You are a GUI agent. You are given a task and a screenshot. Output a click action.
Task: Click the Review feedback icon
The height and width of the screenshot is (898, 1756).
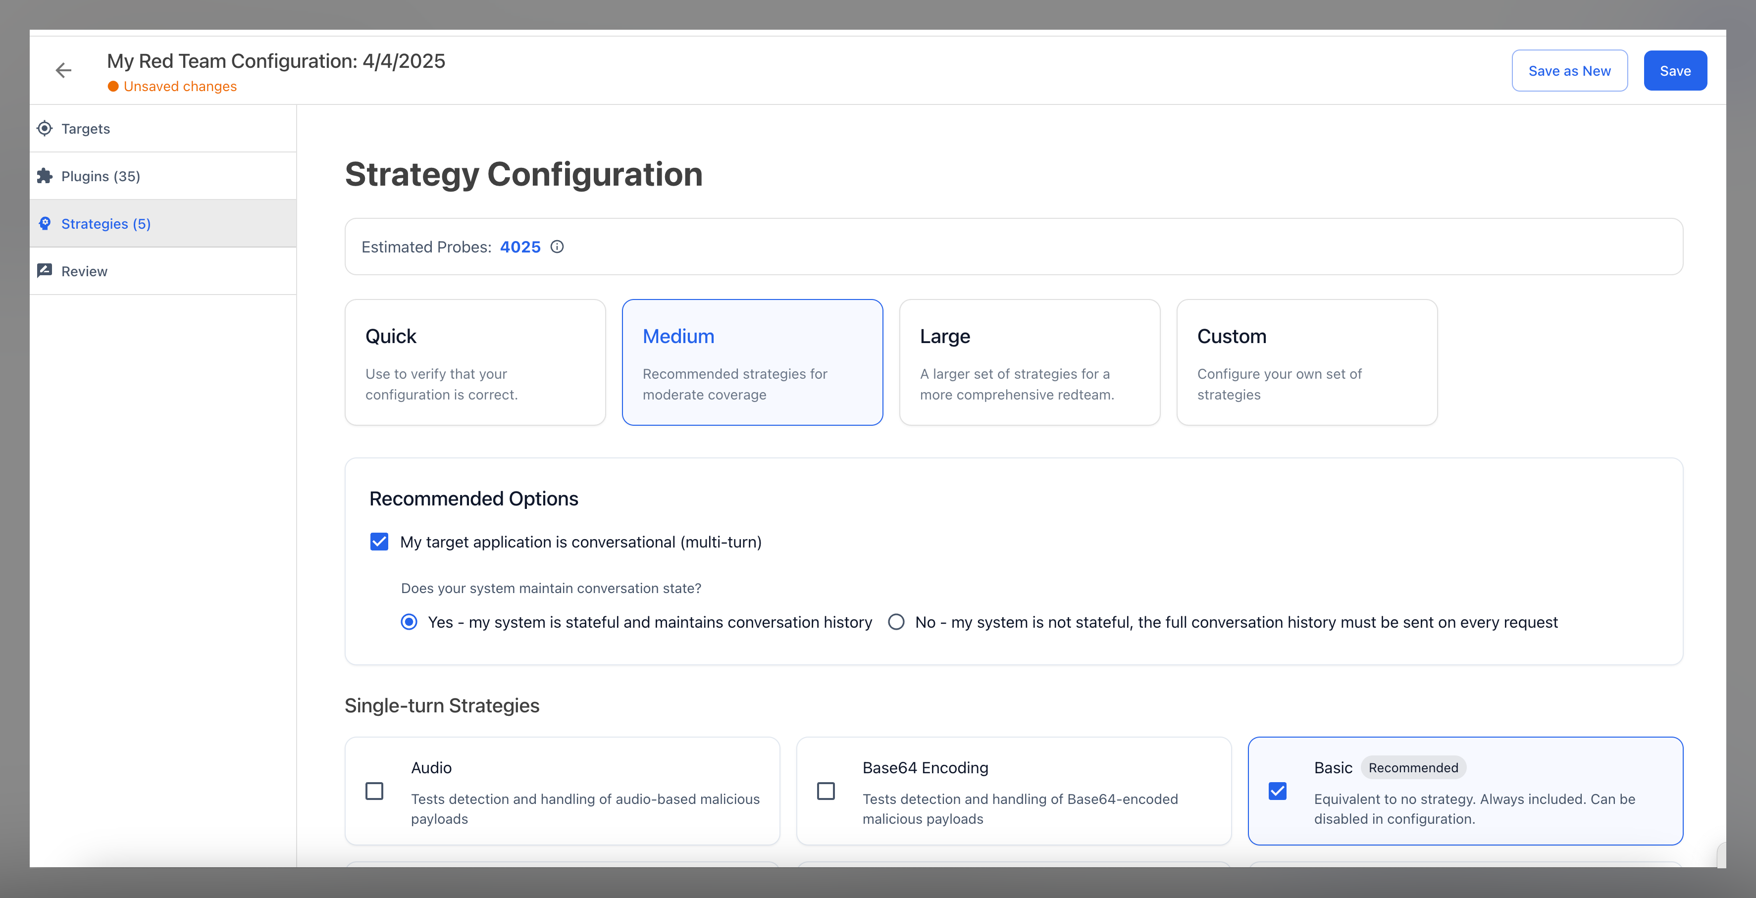click(x=44, y=270)
